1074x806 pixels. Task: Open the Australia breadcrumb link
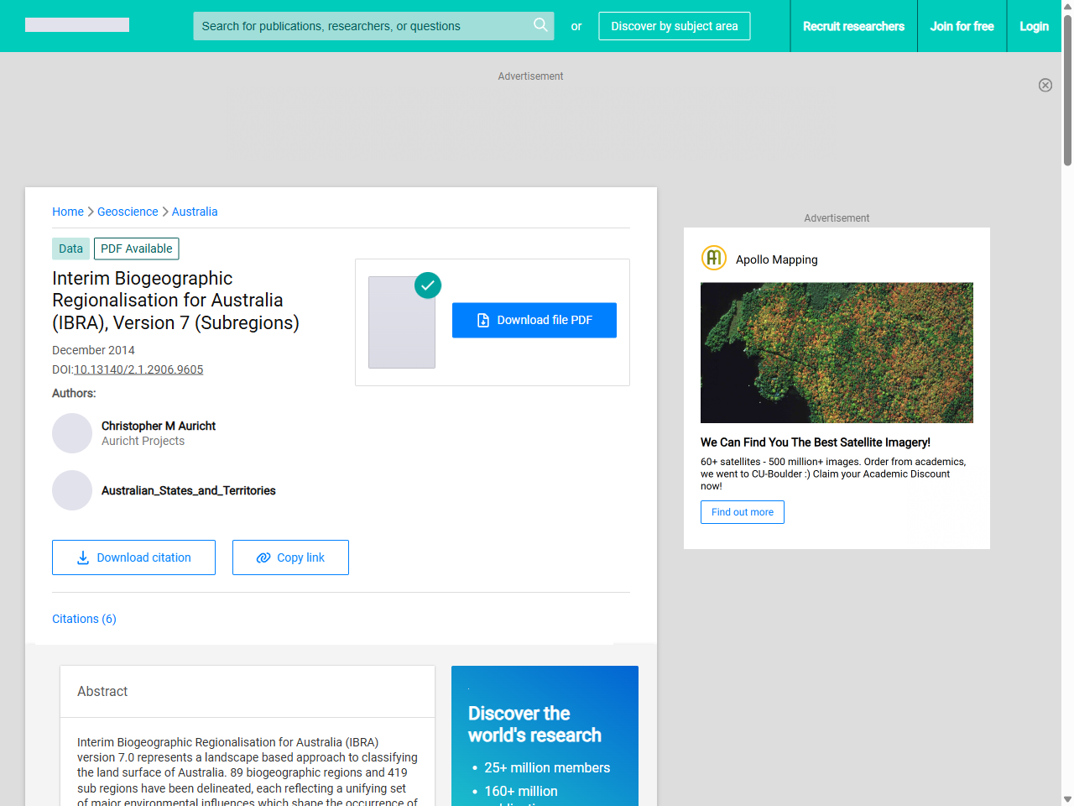(x=194, y=212)
